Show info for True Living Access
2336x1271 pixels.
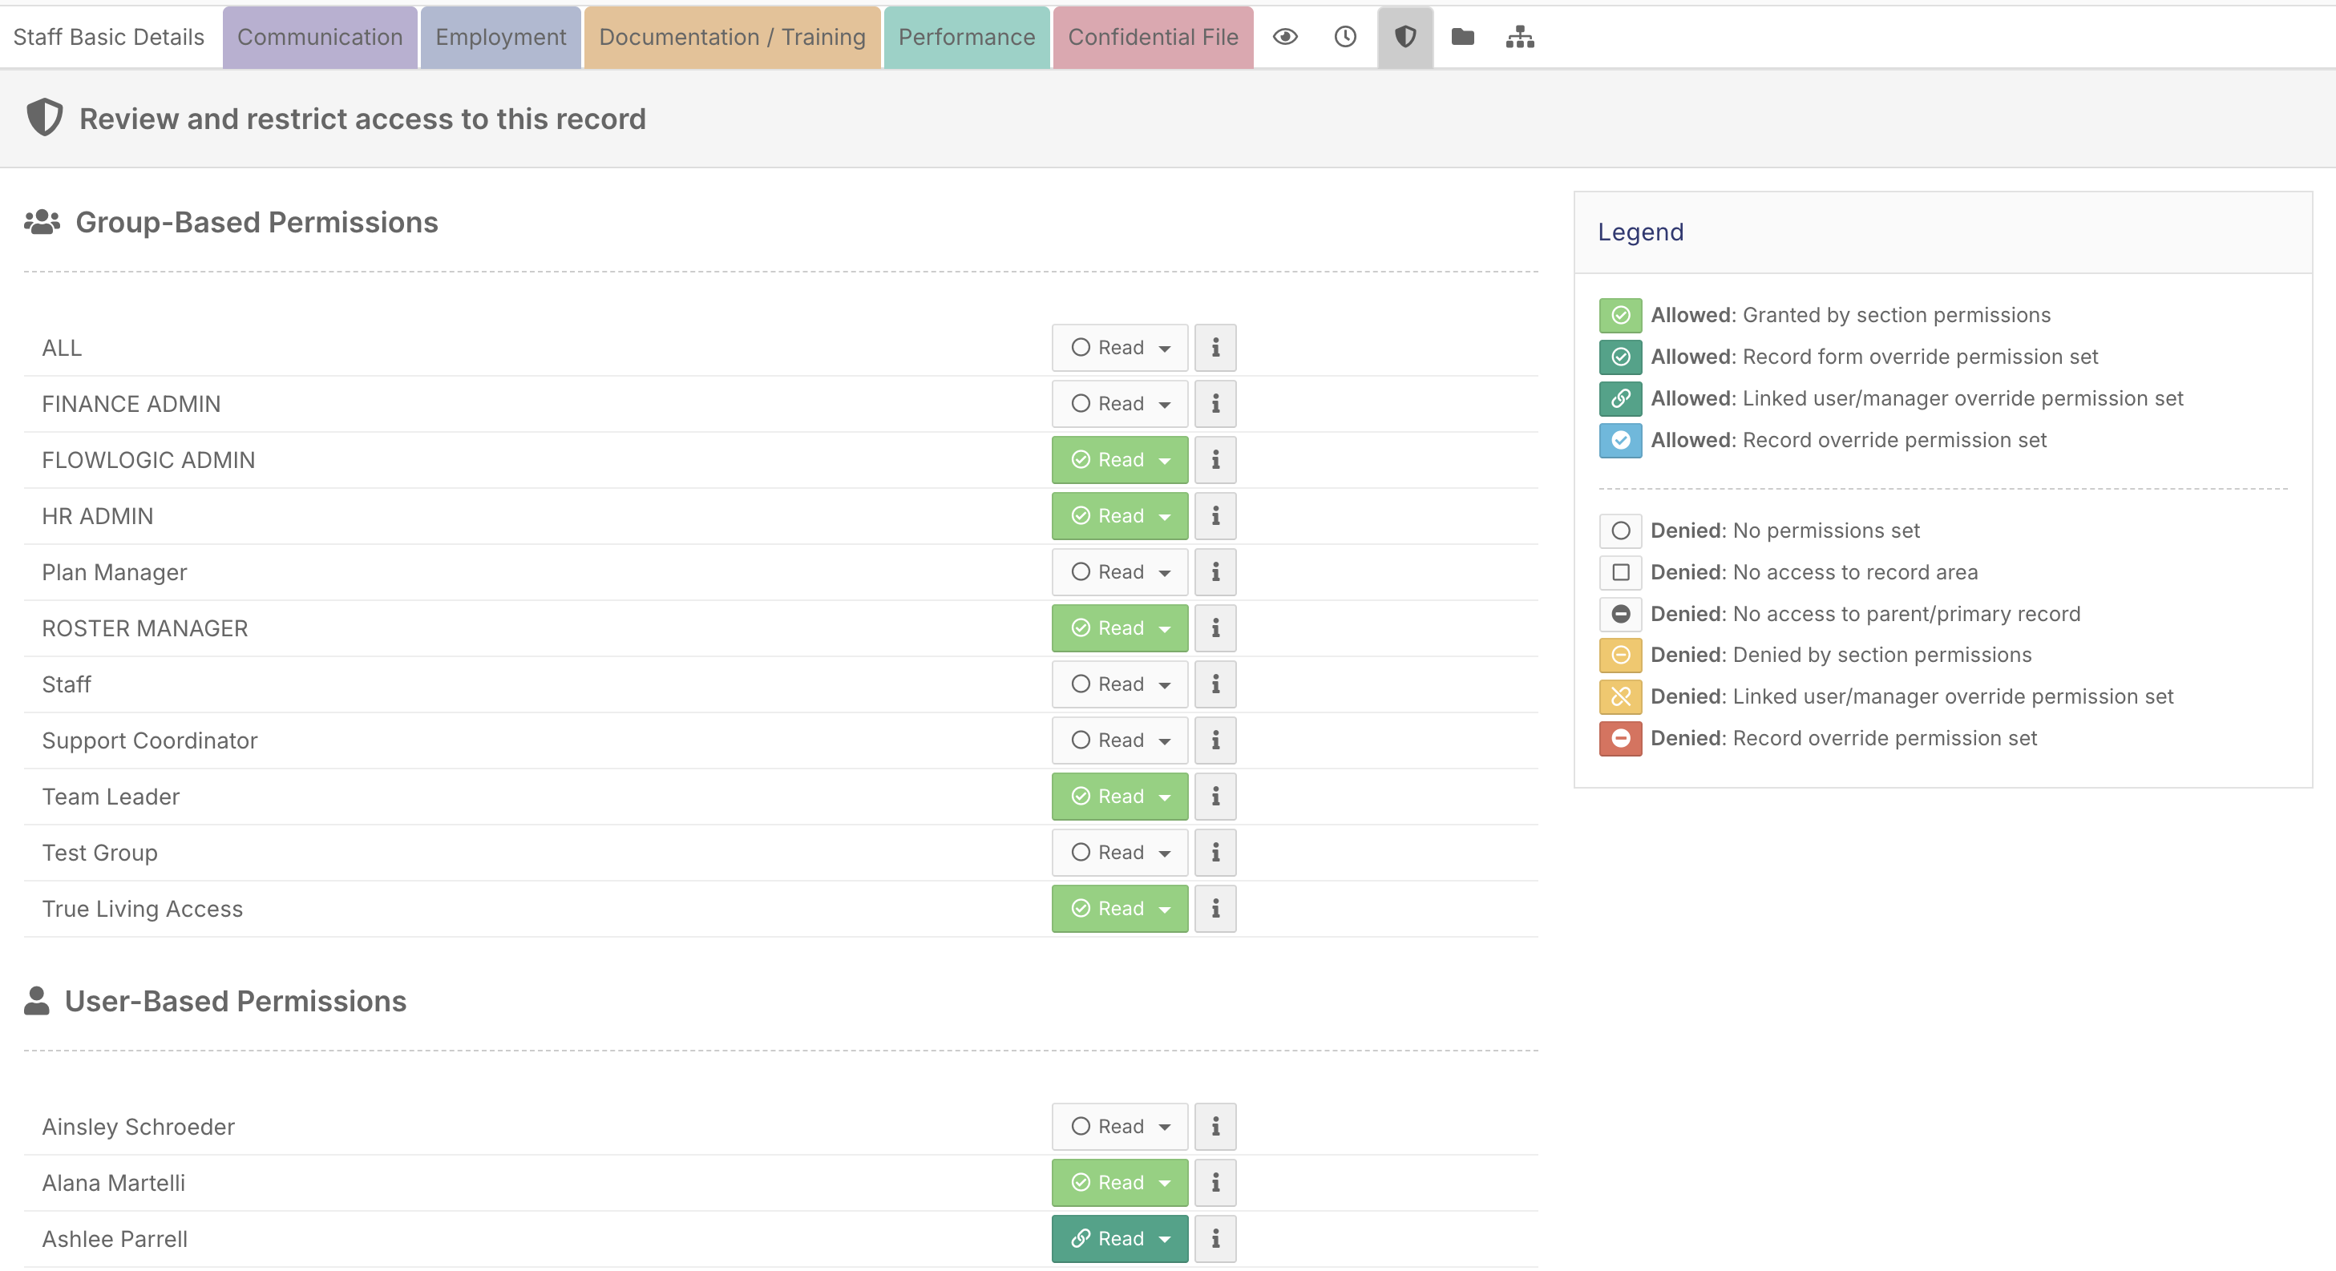[1215, 910]
